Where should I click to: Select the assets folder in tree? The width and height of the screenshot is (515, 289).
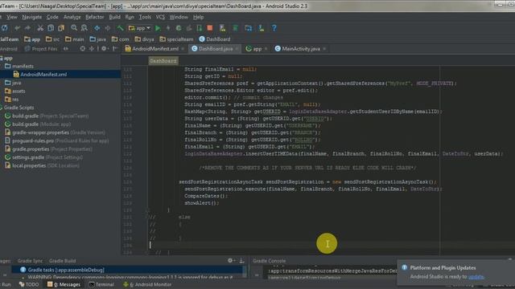pos(15,91)
